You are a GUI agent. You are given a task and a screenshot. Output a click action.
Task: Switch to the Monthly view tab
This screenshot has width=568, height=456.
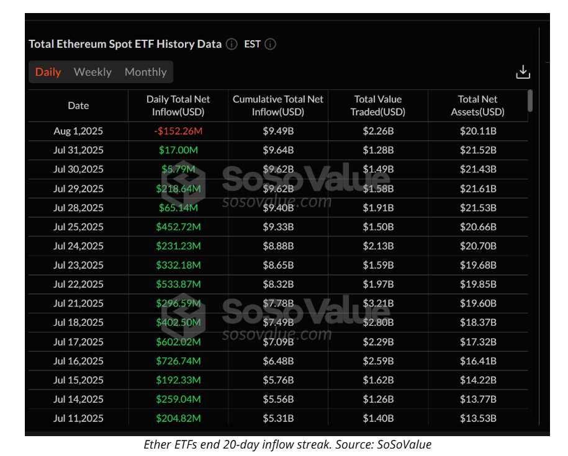(x=145, y=72)
